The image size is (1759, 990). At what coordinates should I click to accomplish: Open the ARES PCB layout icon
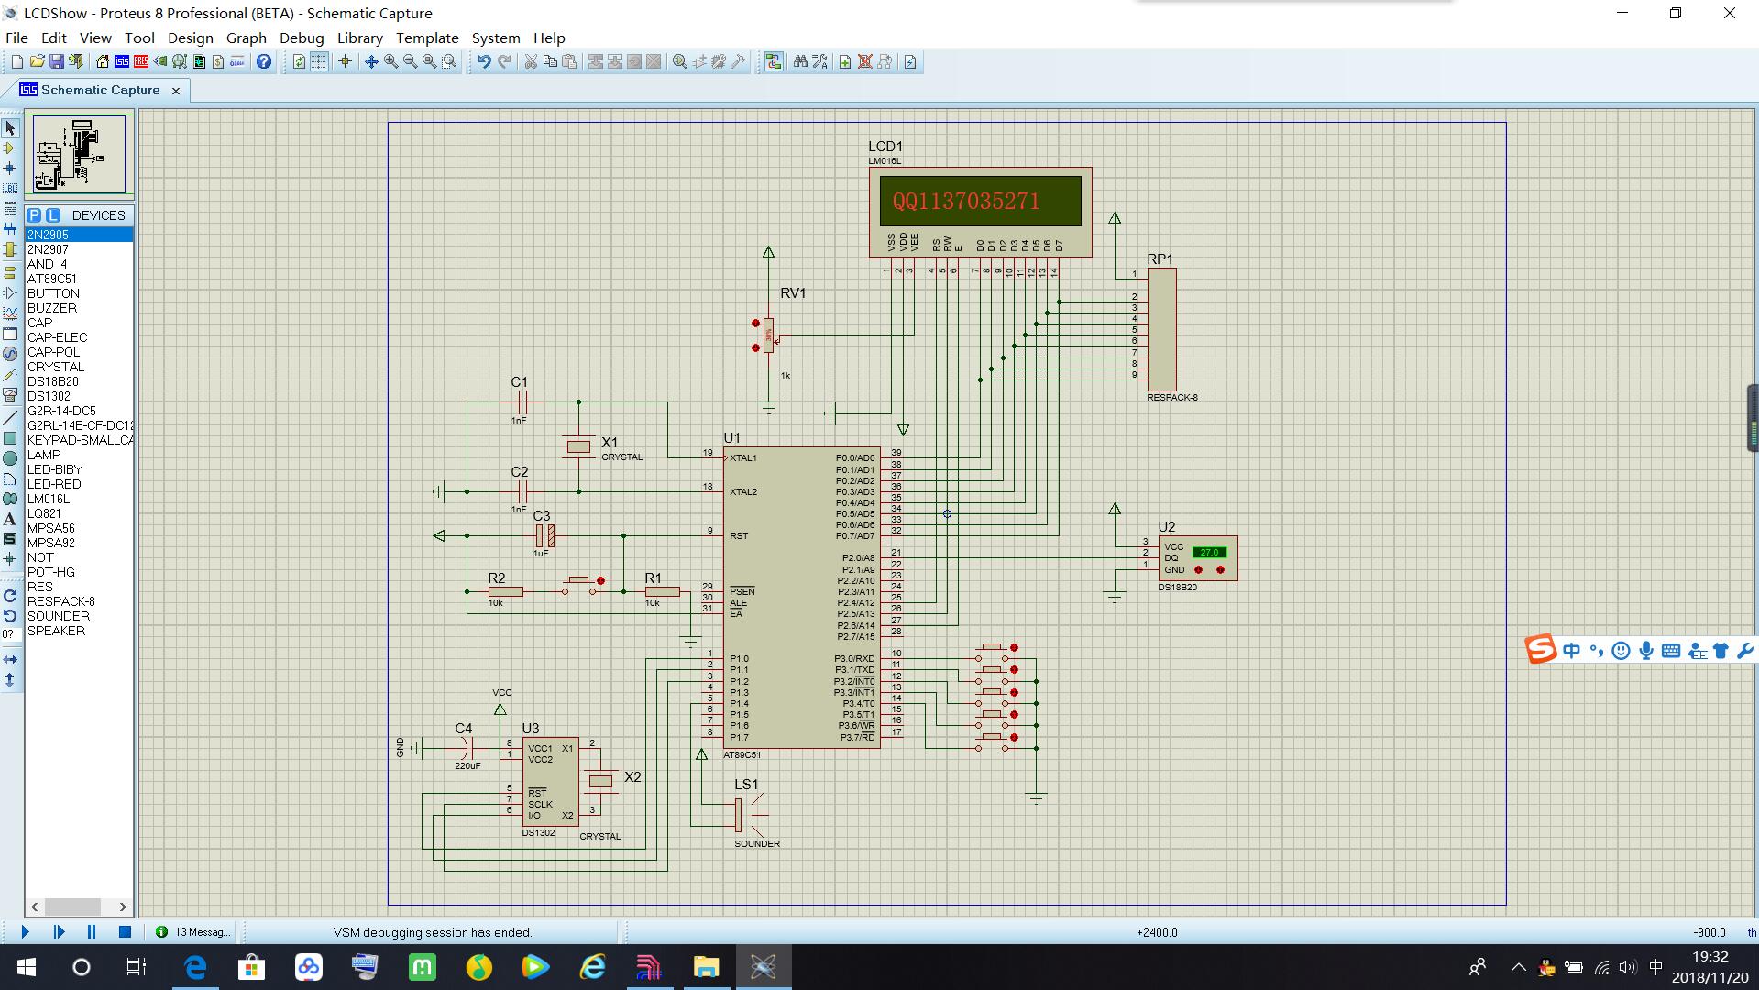(x=141, y=62)
